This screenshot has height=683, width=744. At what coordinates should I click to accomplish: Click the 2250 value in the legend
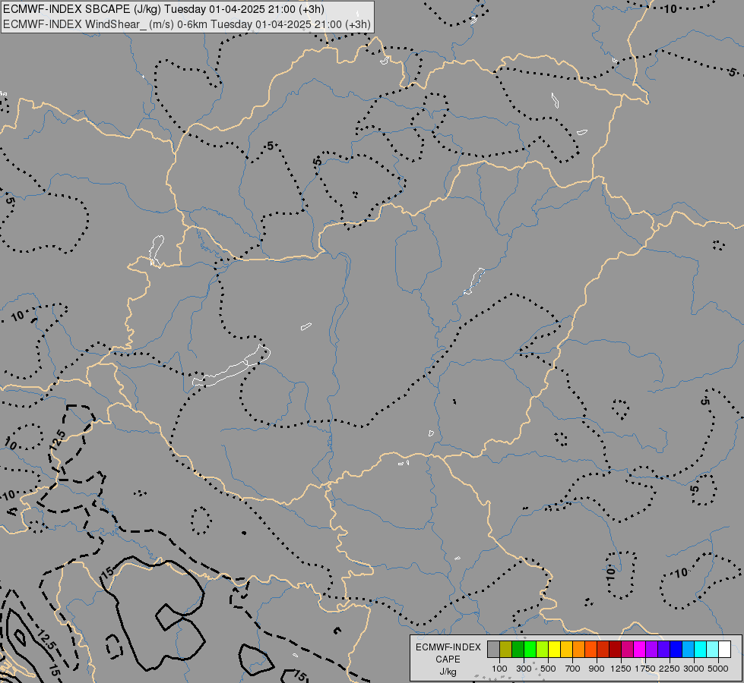tap(670, 669)
